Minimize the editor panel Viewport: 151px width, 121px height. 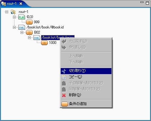click(x=142, y=2)
